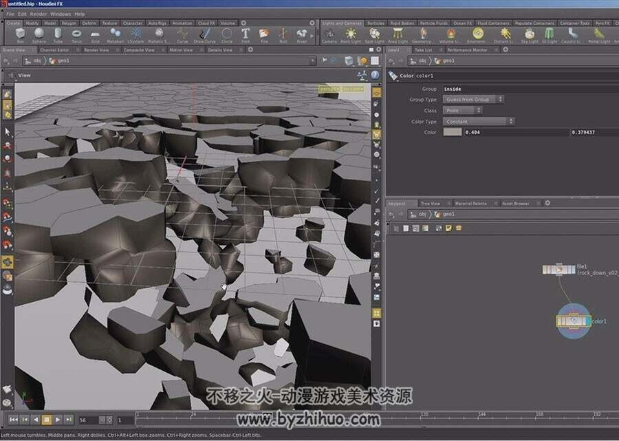The image size is (619, 441).
Task: Edit the Color green value 0.379437
Action: pos(595,132)
